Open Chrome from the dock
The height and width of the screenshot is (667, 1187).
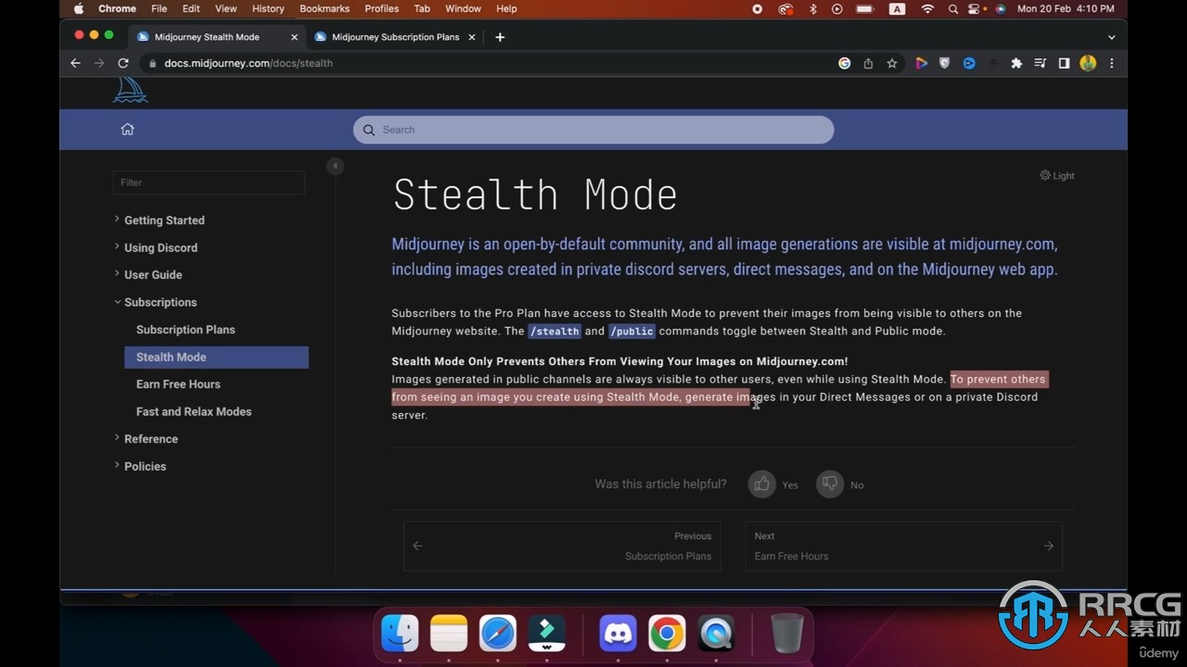[x=667, y=634]
